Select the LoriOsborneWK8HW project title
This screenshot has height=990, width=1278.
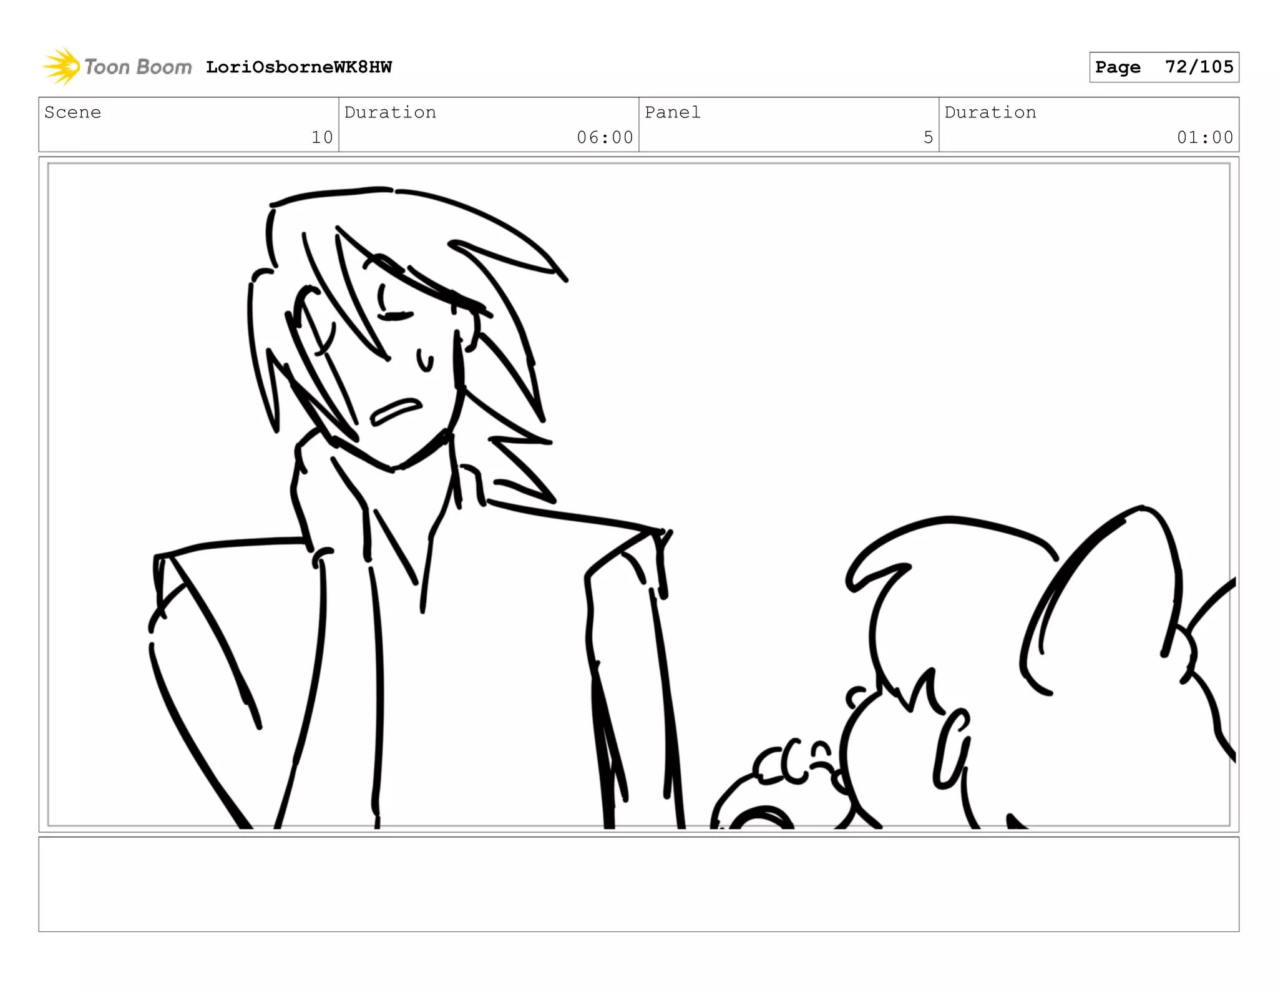coord(299,67)
